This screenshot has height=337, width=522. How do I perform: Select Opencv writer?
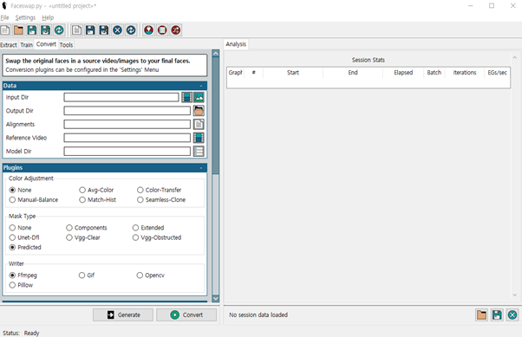[151, 275]
